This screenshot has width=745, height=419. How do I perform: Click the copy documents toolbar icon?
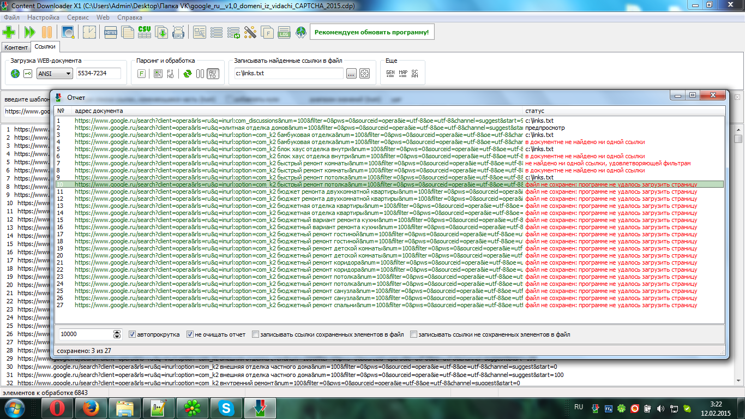click(128, 32)
